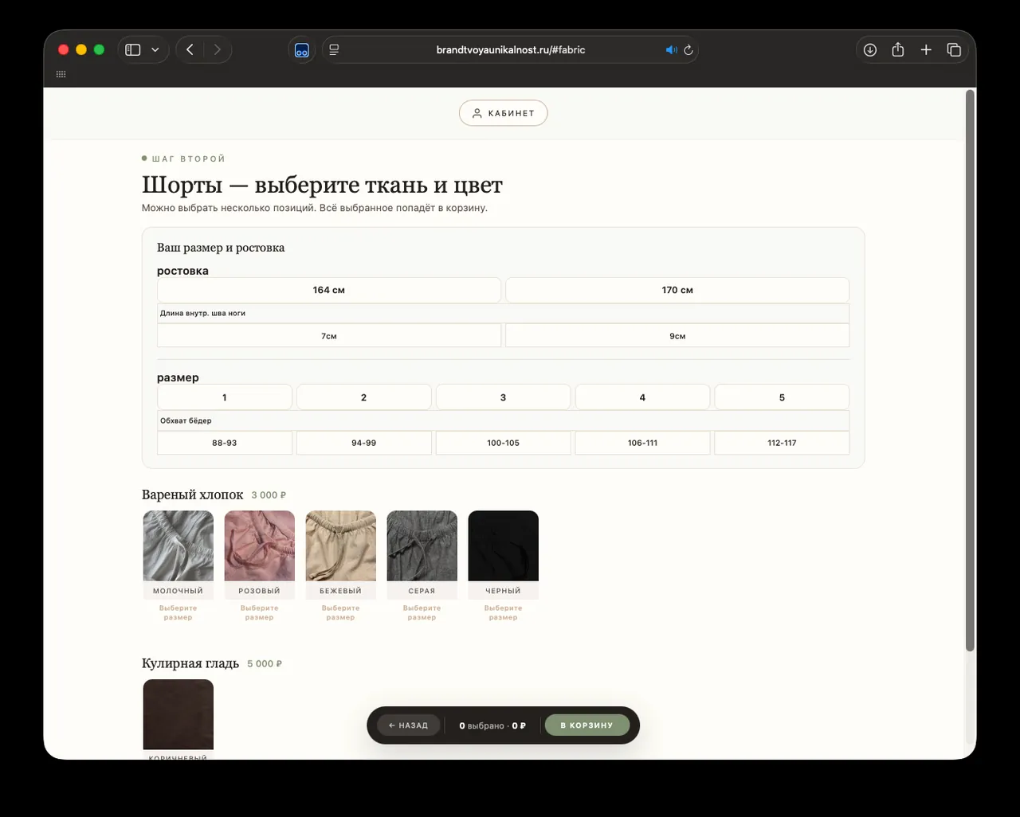Select the 164 см height option
The width and height of the screenshot is (1020, 817).
pos(329,290)
